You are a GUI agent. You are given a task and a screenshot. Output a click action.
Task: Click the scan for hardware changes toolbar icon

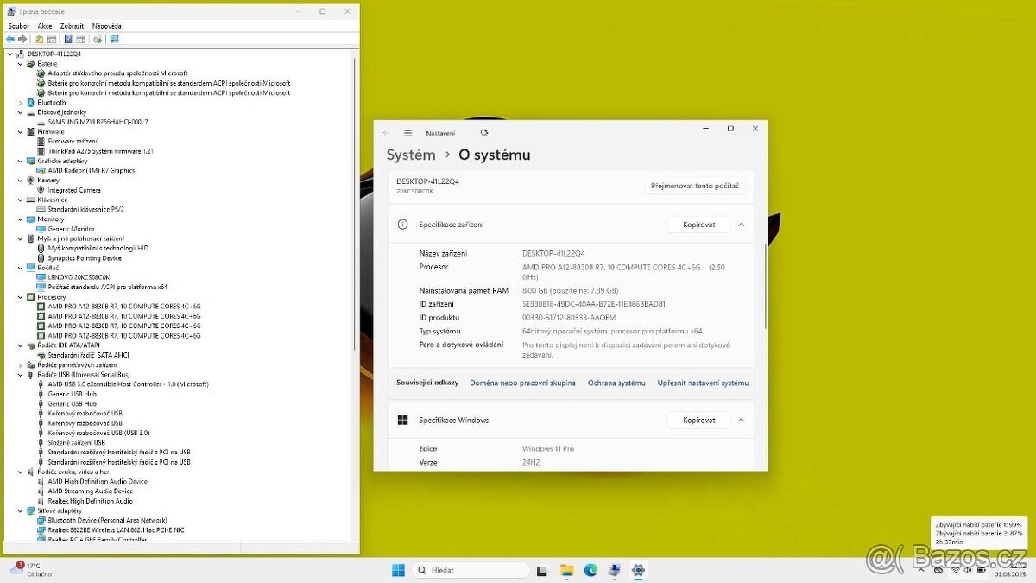[98, 39]
